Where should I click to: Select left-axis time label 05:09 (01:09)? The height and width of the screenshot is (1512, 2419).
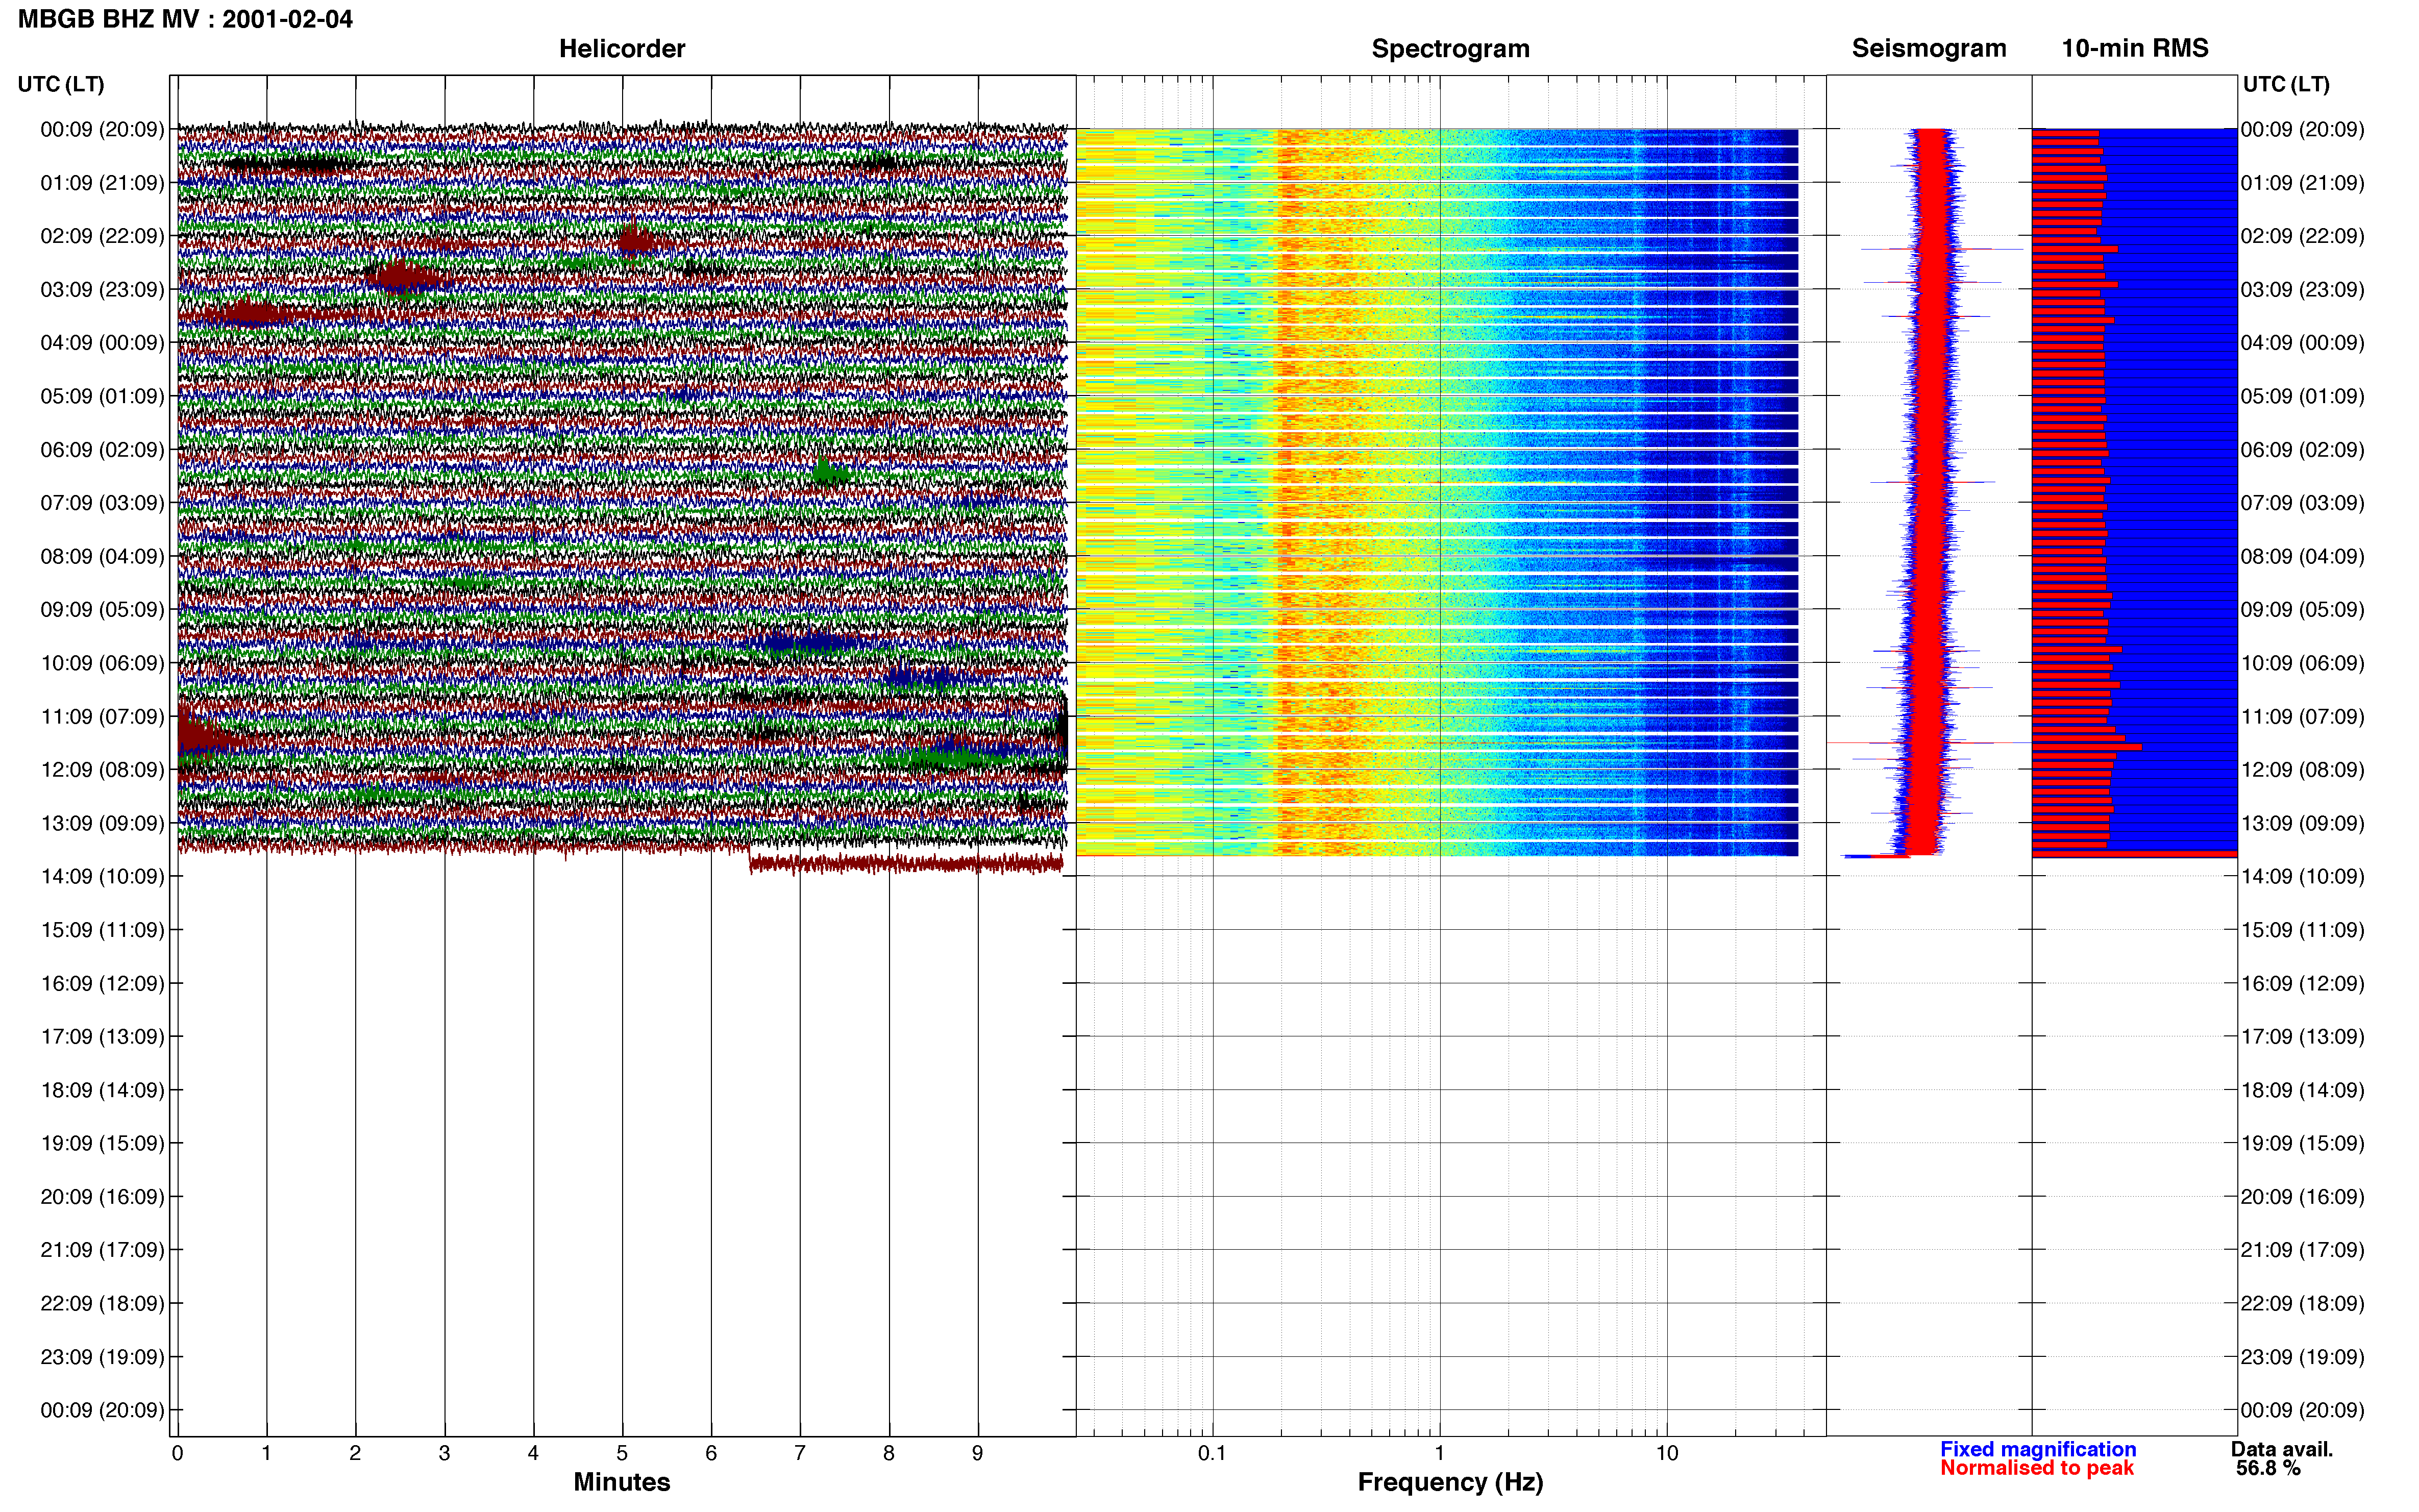pos(102,396)
